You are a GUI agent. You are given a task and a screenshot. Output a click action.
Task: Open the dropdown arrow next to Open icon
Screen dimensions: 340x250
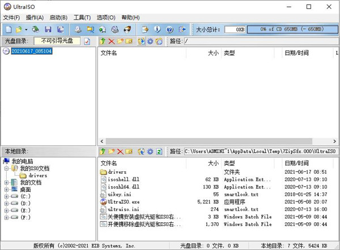(26, 29)
